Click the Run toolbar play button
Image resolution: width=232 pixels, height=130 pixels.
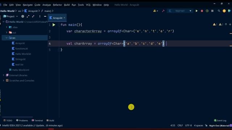(196, 11)
